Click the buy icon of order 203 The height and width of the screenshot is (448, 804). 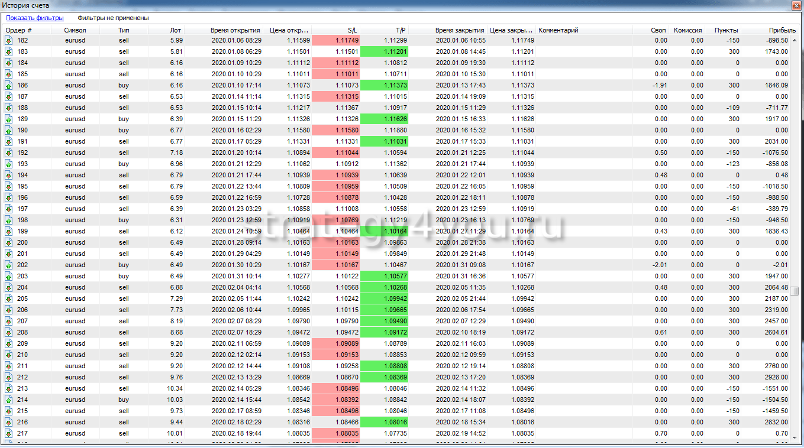click(x=9, y=276)
